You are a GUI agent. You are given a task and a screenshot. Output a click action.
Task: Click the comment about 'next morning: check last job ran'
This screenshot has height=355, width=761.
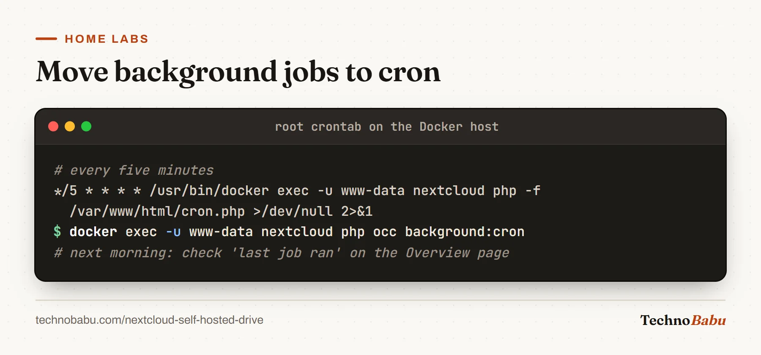[282, 253]
